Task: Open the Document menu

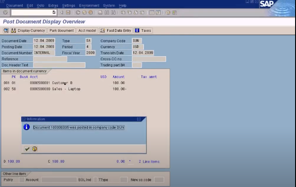Action: coord(15,5)
